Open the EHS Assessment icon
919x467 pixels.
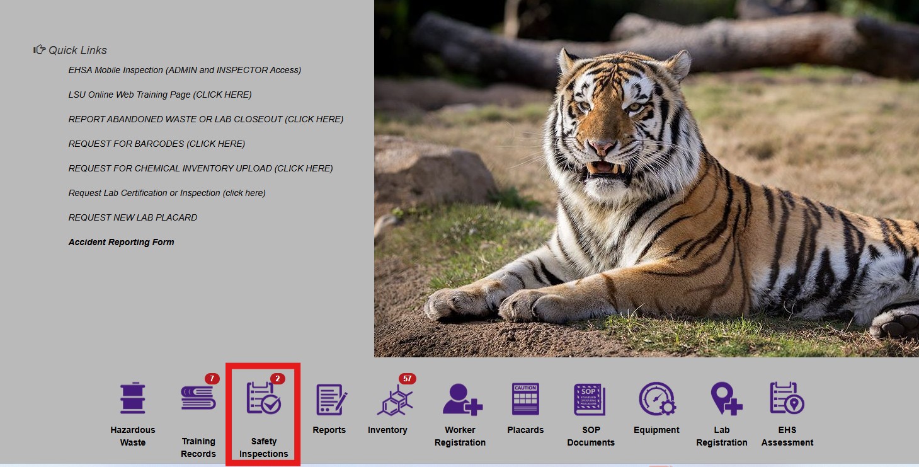point(787,399)
